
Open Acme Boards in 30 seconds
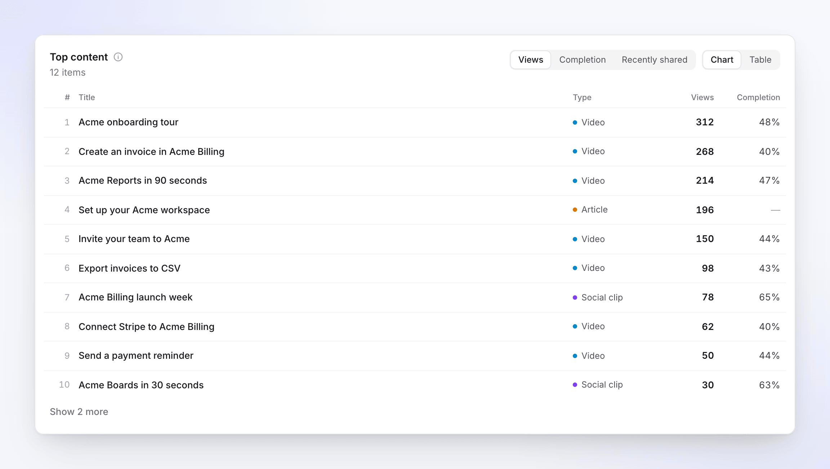(141, 385)
